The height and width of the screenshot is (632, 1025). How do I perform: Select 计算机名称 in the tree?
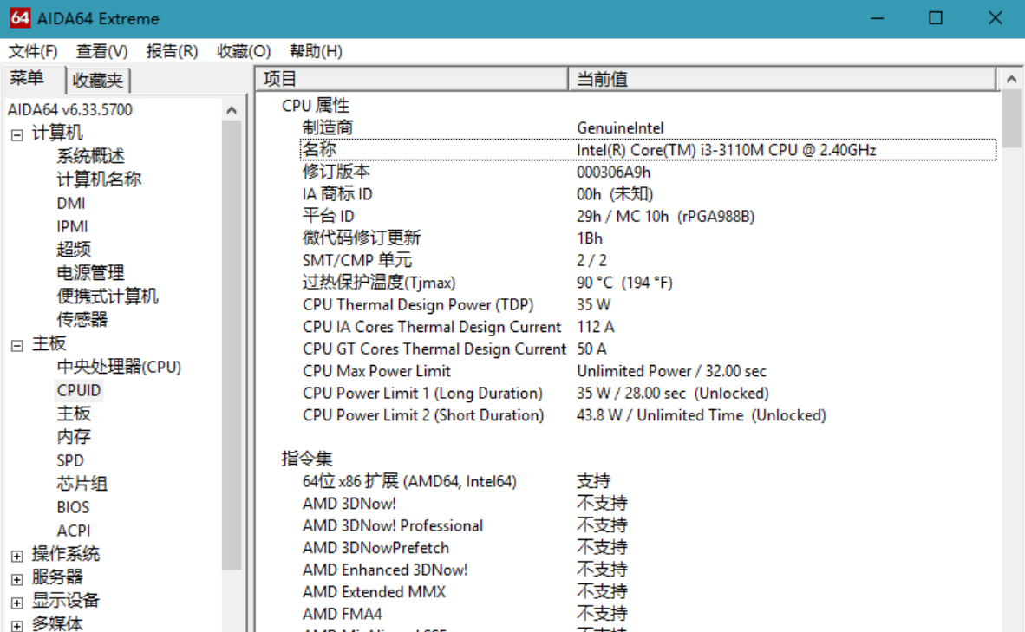click(x=99, y=179)
